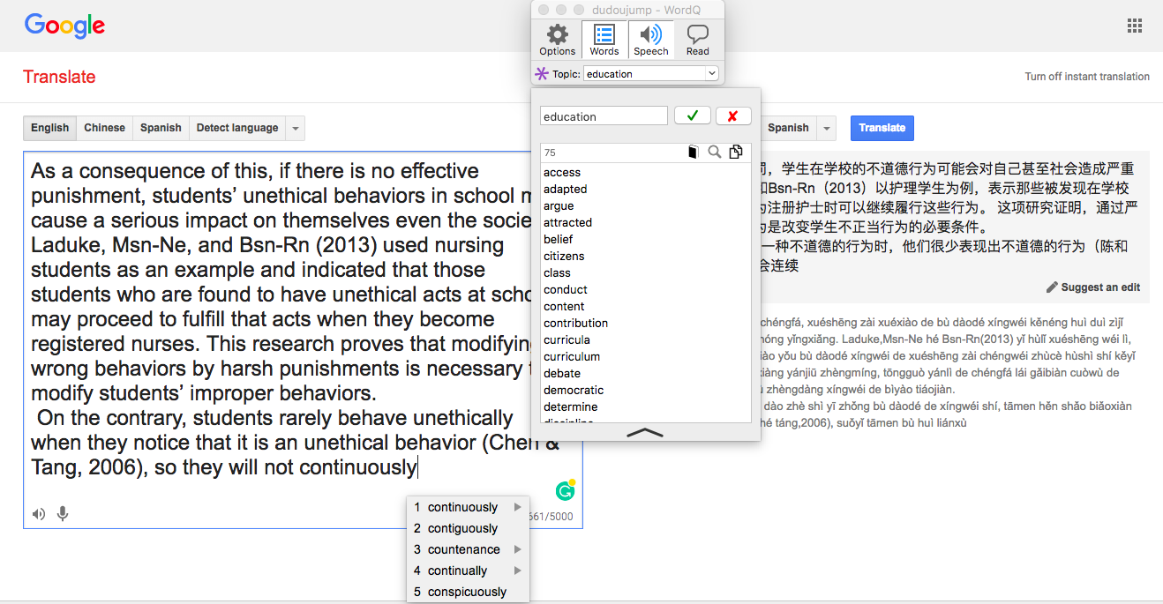Click the Google logo
Image resolution: width=1163 pixels, height=604 pixels.
tap(64, 26)
